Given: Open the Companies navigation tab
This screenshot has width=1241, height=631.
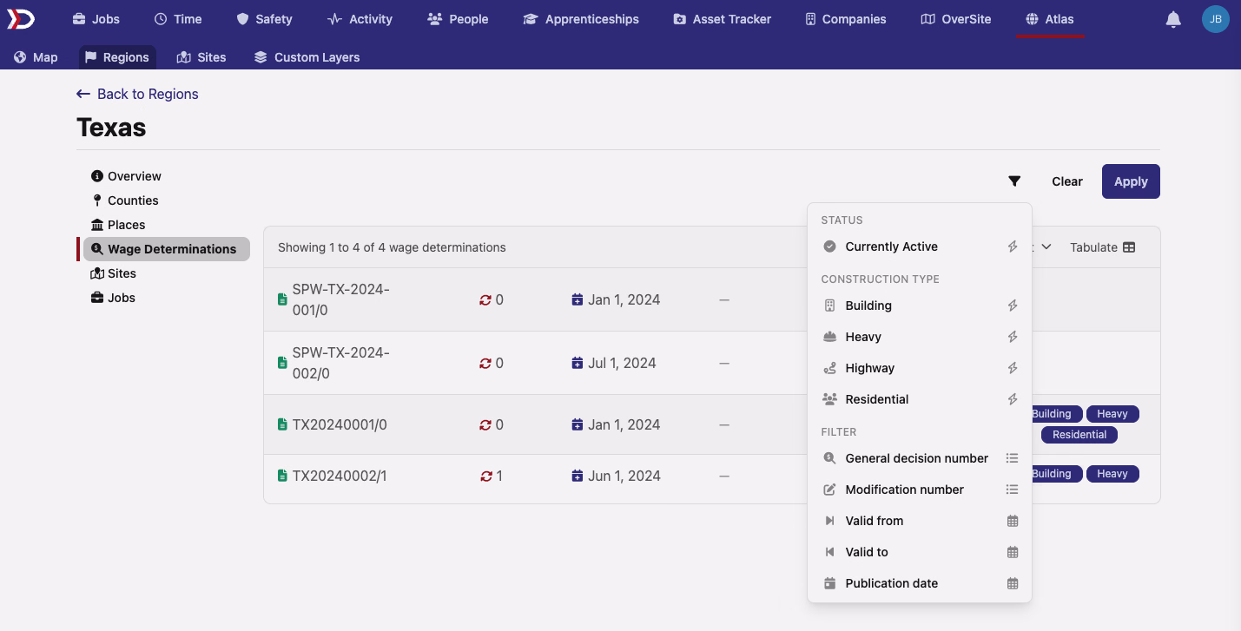Looking at the screenshot, I should [x=846, y=19].
